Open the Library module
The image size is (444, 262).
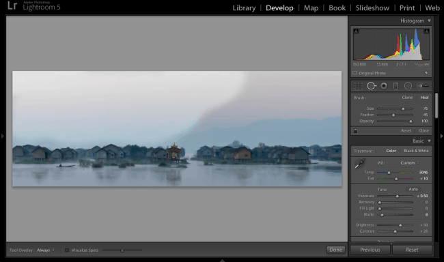pyautogui.click(x=244, y=8)
